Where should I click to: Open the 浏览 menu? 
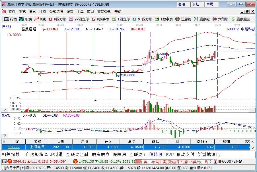[22, 11]
